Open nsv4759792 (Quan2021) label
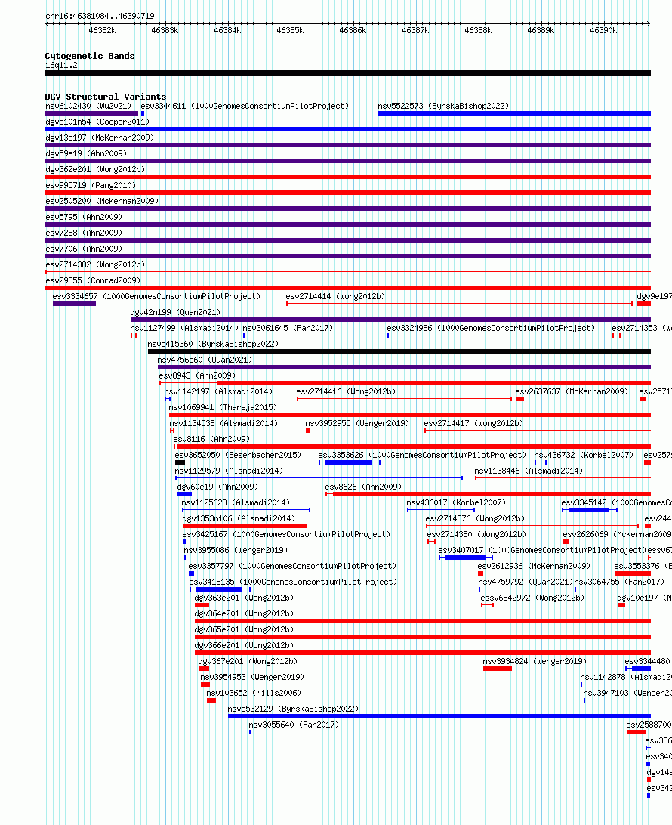The image size is (672, 825). tap(526, 582)
